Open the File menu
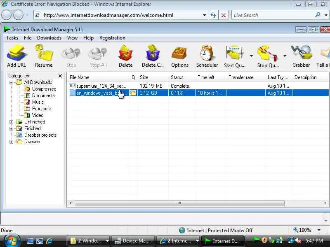 point(28,38)
